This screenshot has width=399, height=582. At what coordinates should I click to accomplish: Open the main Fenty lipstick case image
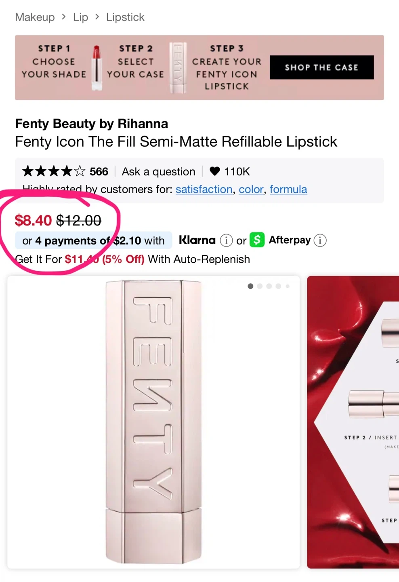point(153,422)
